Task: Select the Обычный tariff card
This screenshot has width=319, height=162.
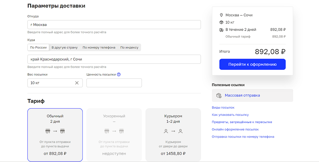Action: tap(55, 135)
